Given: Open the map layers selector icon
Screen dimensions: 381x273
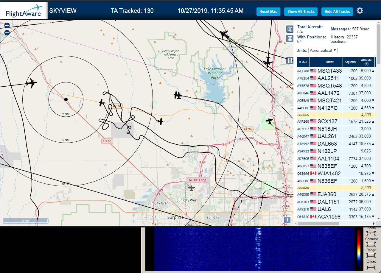Looking at the screenshot, I should [x=290, y=29].
